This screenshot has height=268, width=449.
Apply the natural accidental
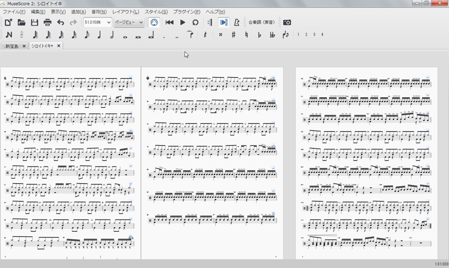point(246,35)
